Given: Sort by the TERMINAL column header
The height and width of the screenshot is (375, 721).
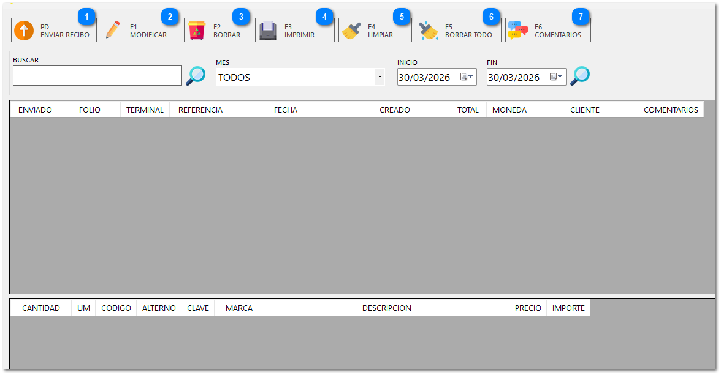Looking at the screenshot, I should point(145,110).
